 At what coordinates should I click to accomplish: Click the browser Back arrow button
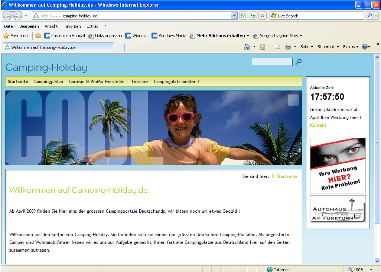pos(7,16)
